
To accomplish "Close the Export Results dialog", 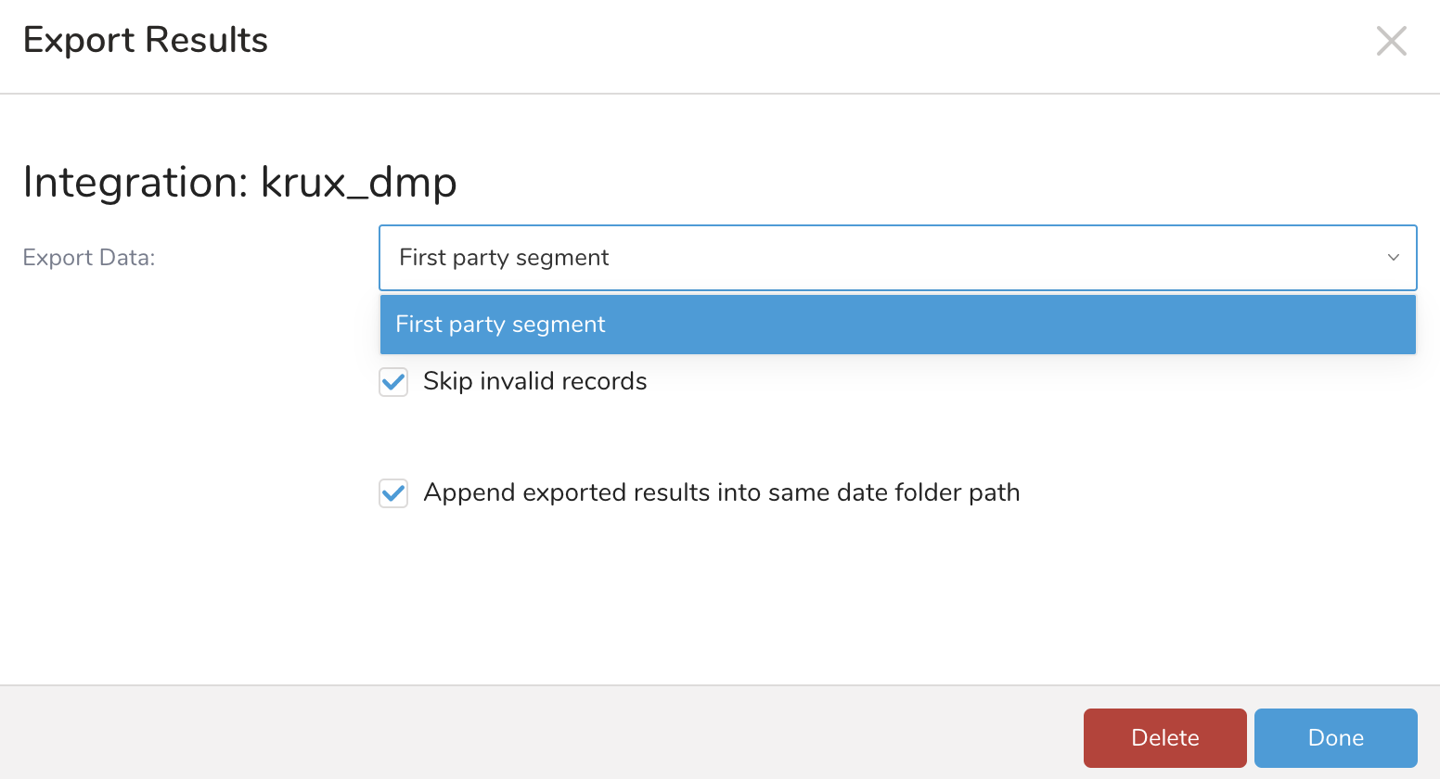I will click(x=1391, y=41).
